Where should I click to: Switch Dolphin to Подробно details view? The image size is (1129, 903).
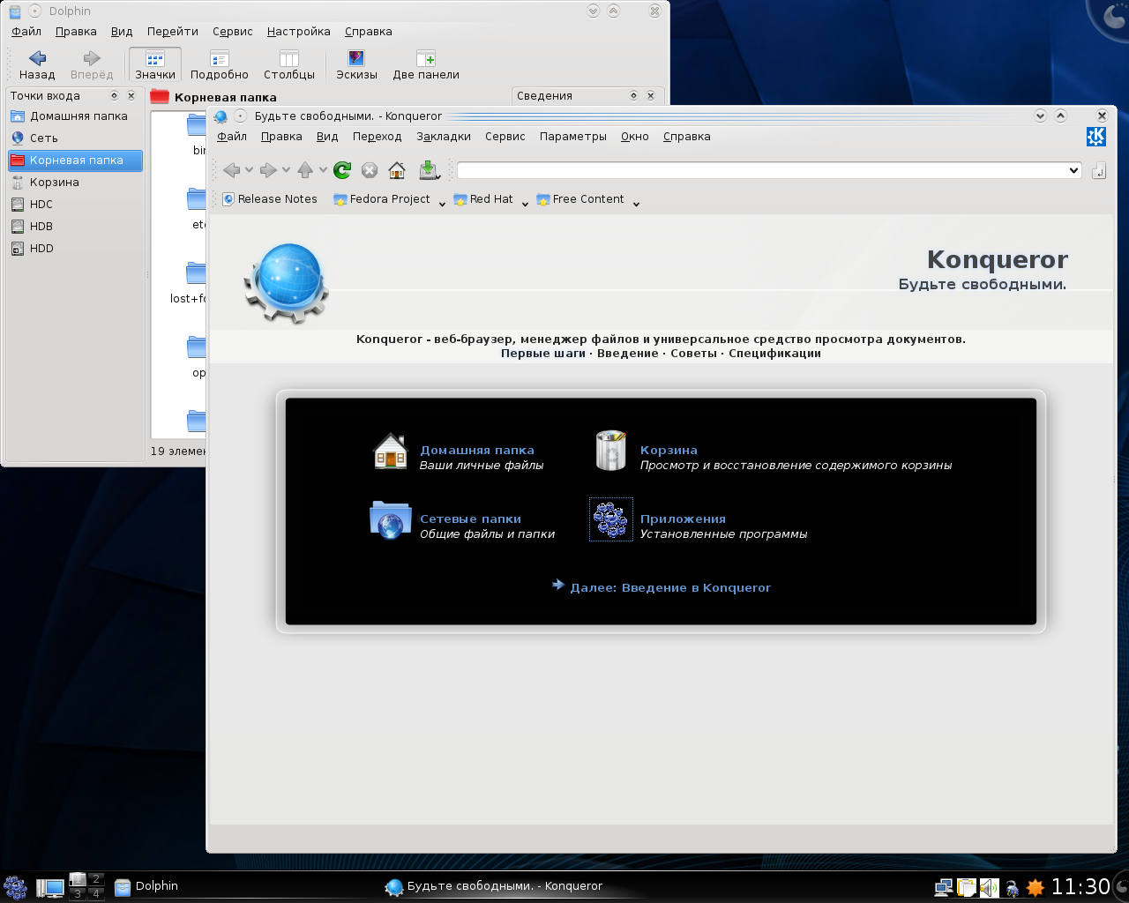[x=220, y=65]
